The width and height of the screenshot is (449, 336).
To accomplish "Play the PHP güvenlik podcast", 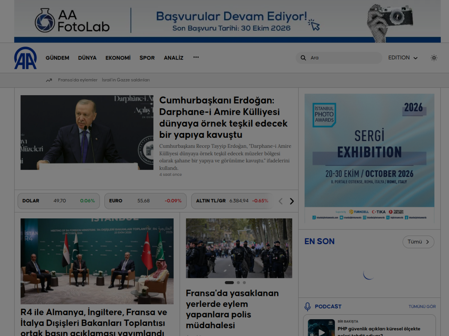I will pos(321,332).
